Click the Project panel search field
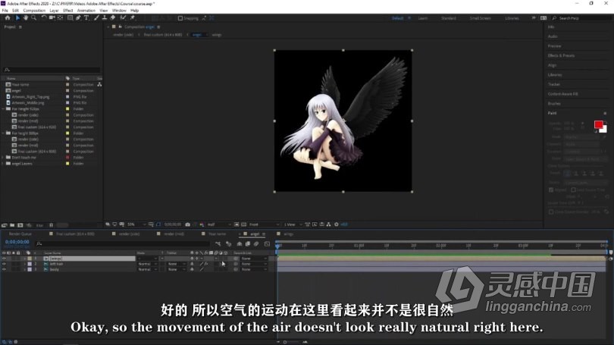 (52, 70)
